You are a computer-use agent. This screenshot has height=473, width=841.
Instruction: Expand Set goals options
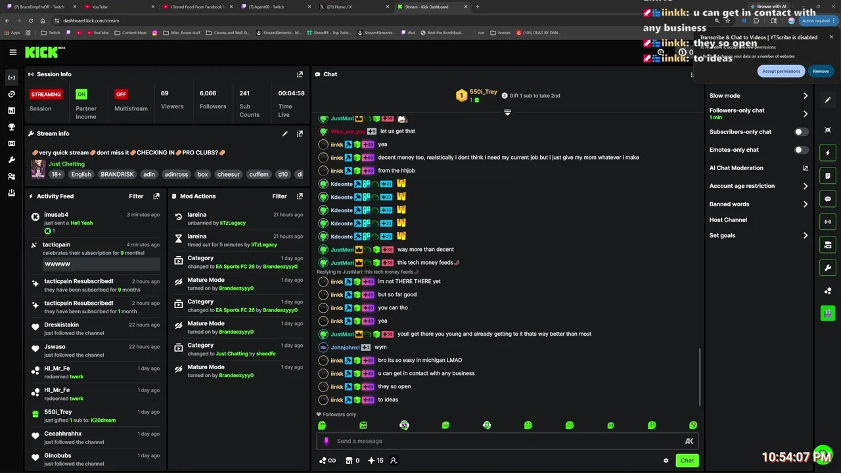pyautogui.click(x=806, y=235)
